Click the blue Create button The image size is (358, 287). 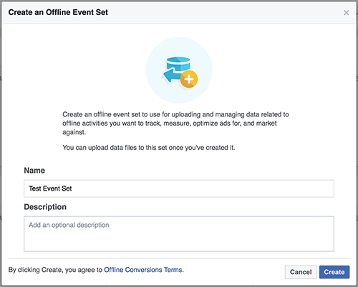[334, 272]
